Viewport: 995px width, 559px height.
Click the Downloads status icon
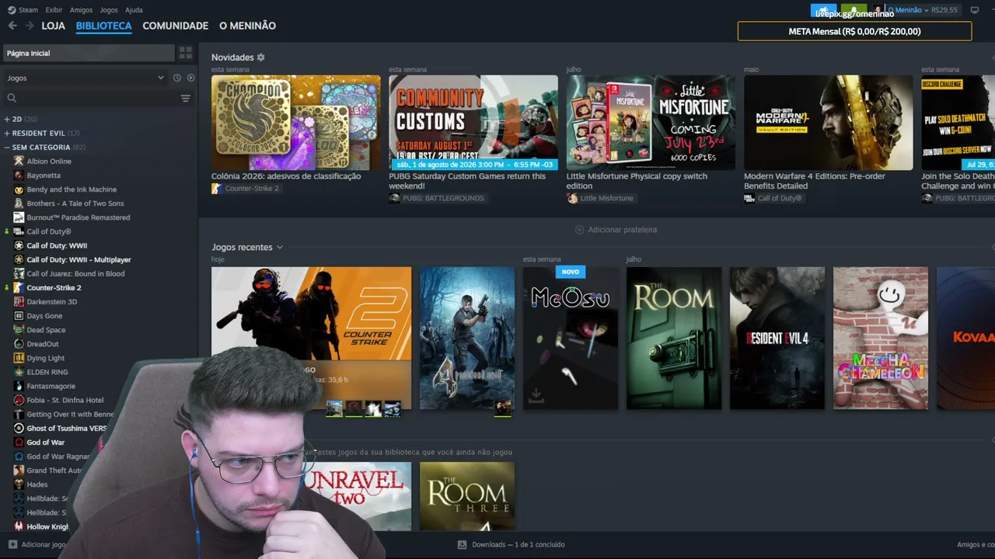point(462,544)
